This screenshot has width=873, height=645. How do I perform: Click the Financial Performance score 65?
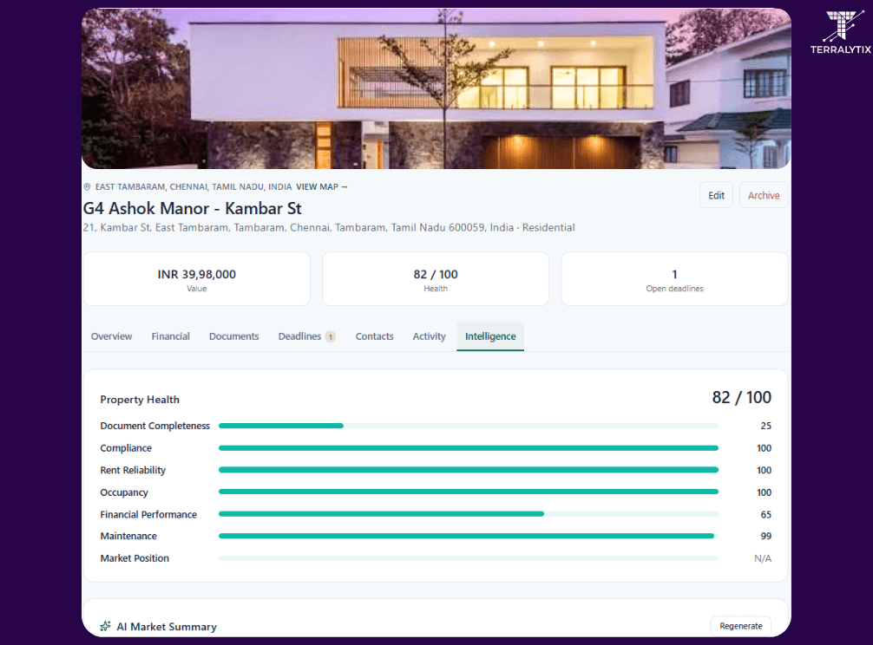click(766, 514)
